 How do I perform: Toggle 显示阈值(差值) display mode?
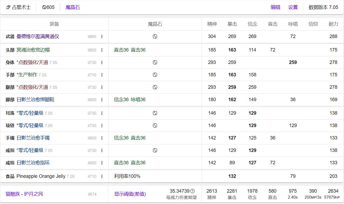click(129, 194)
